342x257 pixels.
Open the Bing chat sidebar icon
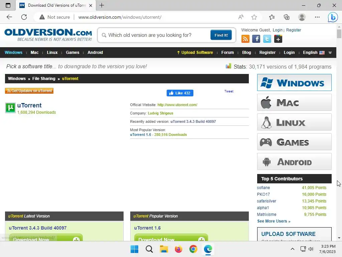tap(333, 17)
